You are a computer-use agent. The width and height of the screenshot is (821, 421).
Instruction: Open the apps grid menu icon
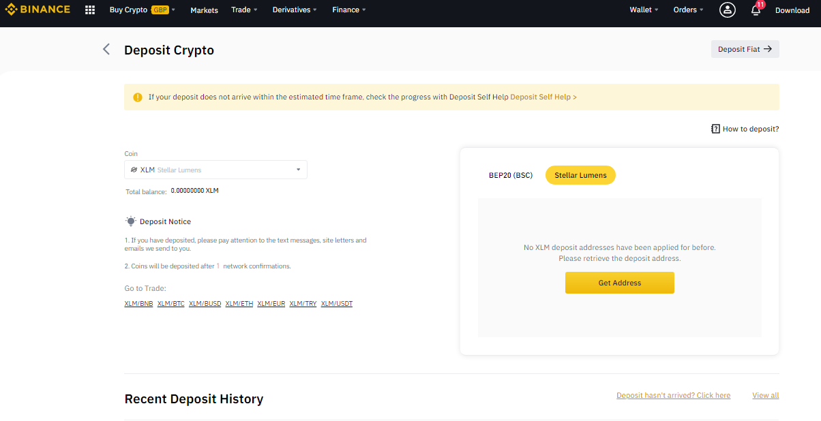90,10
